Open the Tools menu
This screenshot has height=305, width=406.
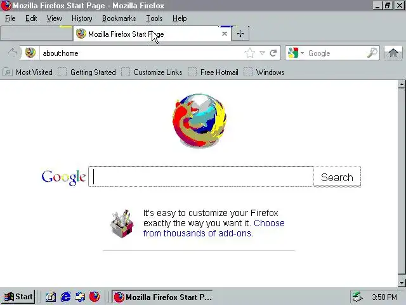click(x=154, y=18)
